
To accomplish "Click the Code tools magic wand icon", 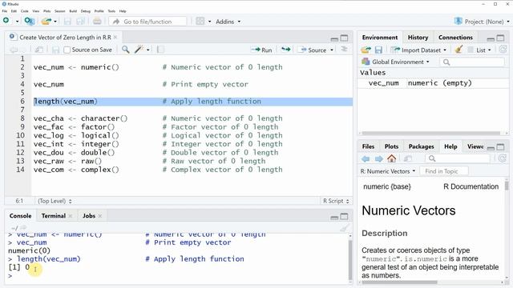I will tap(139, 50).
